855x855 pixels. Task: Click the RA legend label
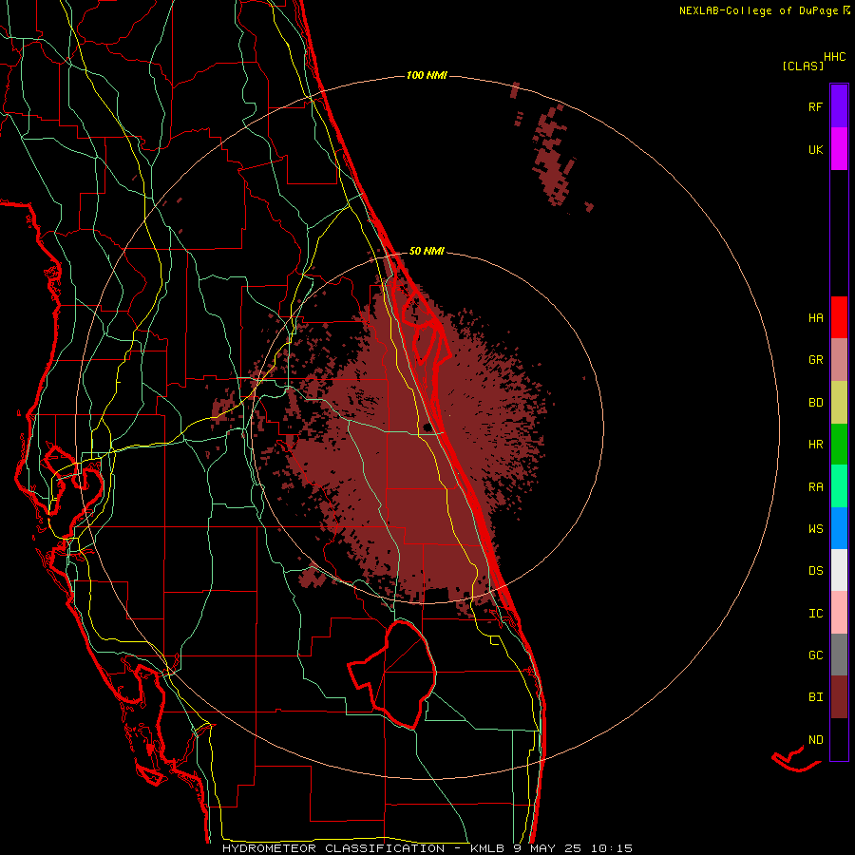[x=815, y=487]
